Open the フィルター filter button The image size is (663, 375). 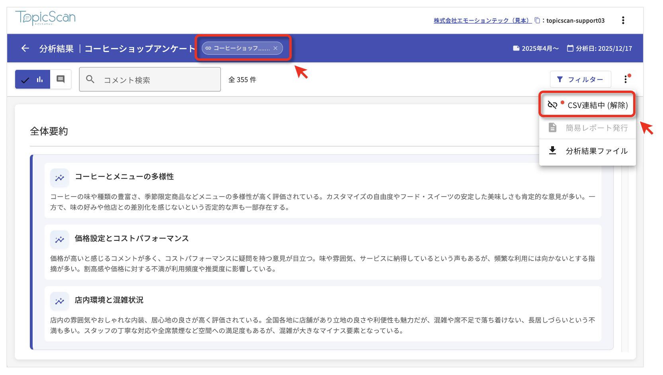point(580,79)
